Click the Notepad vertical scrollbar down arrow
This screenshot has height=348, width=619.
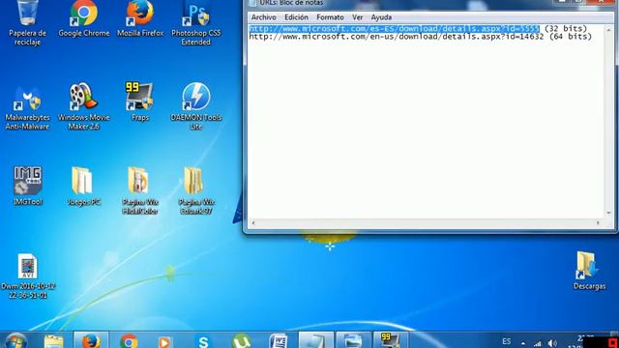(x=608, y=213)
